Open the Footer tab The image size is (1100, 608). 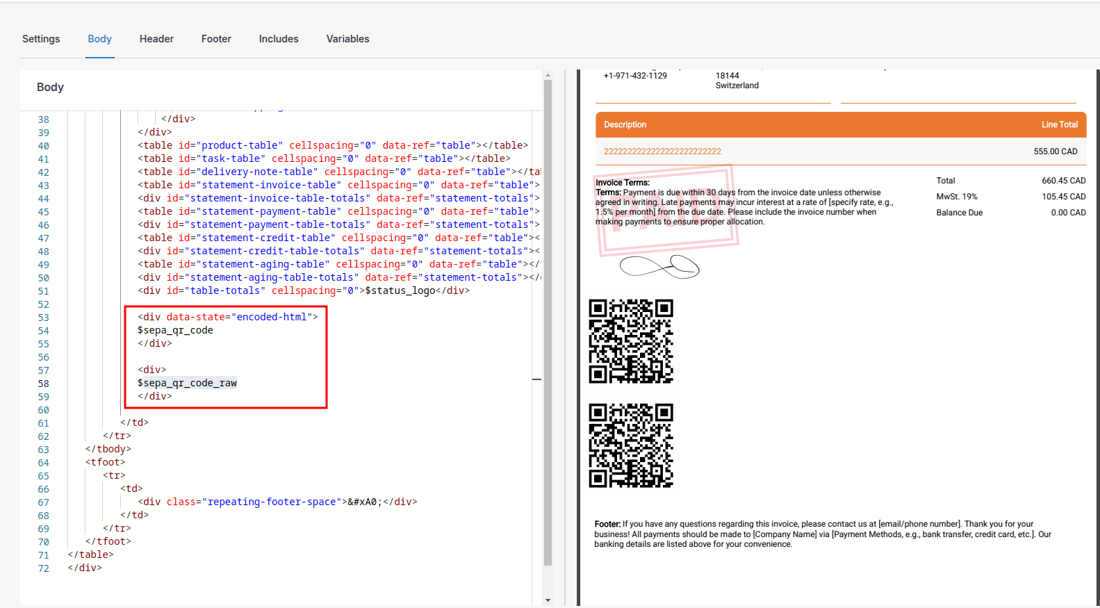pyautogui.click(x=216, y=39)
